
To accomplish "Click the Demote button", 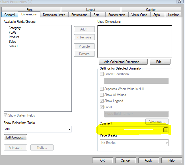I will tap(84, 54).
